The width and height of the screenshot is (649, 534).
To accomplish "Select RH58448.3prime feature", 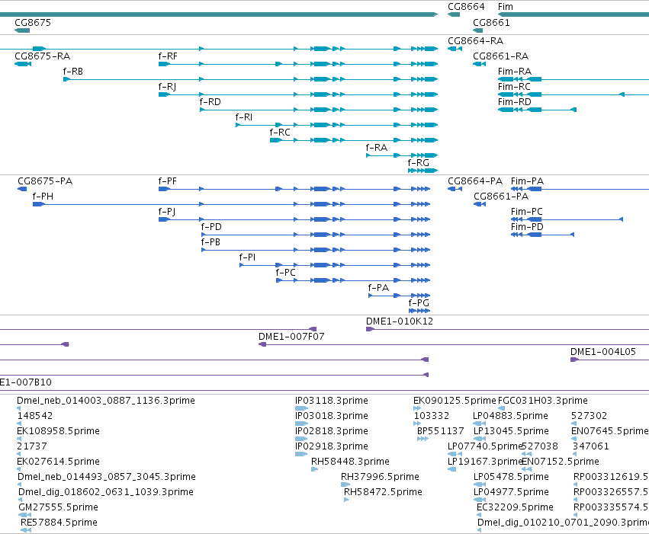I will (x=350, y=462).
